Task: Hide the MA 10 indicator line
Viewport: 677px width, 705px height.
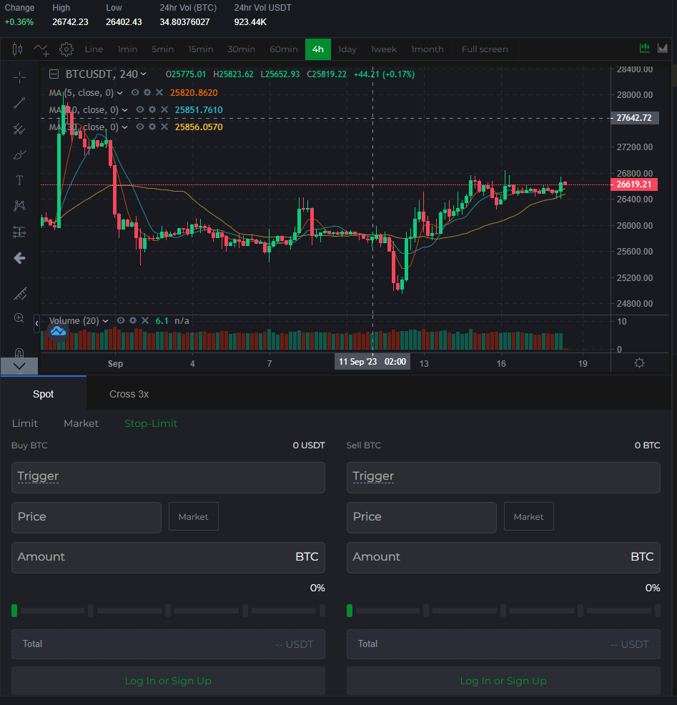Action: click(x=140, y=109)
